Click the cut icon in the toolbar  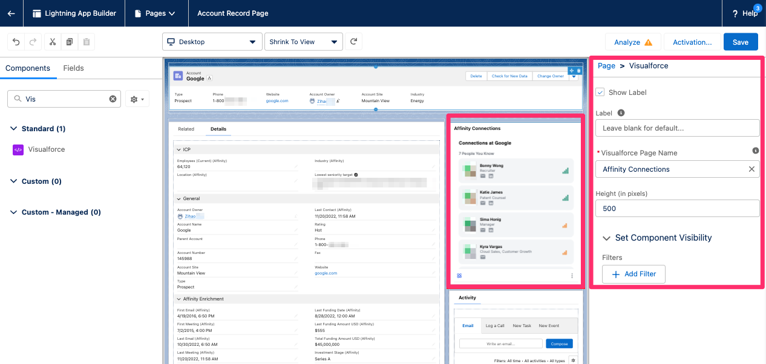coord(52,41)
